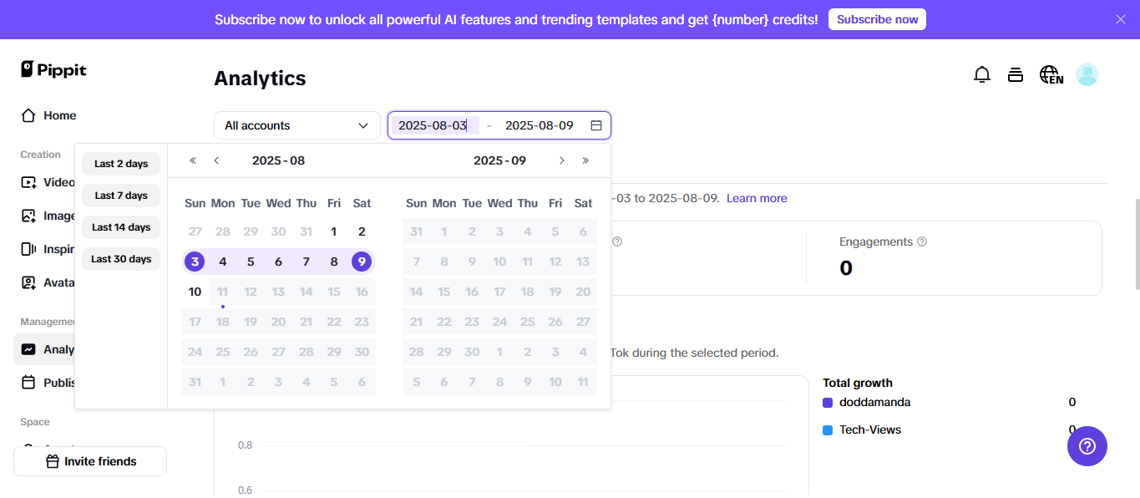This screenshot has width=1140, height=498.
Task: Dismiss the subscribe banner
Action: pyautogui.click(x=1121, y=19)
